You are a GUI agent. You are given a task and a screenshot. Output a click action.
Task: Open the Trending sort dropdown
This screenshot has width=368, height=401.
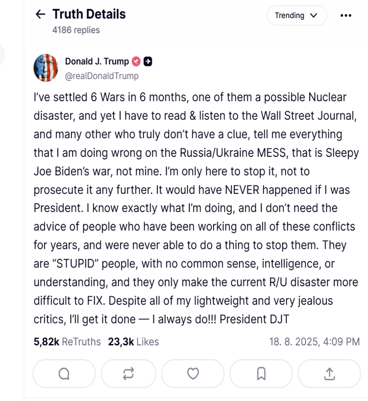click(296, 16)
